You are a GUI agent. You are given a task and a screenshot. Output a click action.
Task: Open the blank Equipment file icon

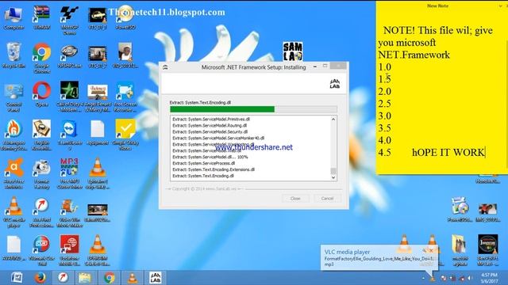click(97, 132)
